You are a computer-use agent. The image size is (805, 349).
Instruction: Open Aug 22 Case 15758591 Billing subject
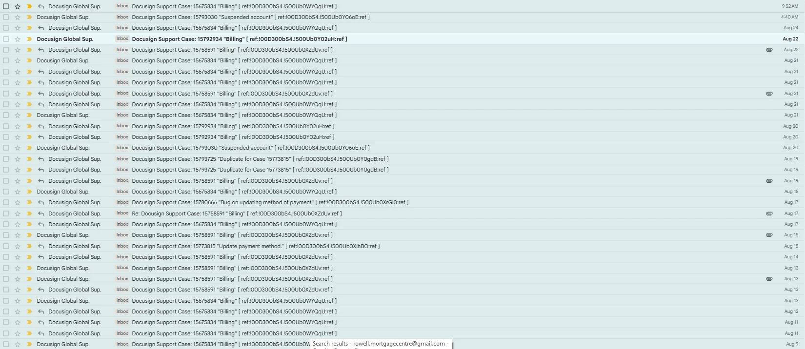tap(232, 50)
